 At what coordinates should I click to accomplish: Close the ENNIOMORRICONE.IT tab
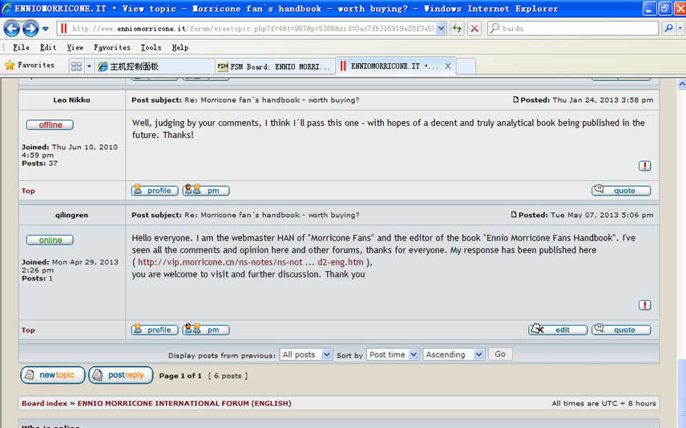point(447,66)
